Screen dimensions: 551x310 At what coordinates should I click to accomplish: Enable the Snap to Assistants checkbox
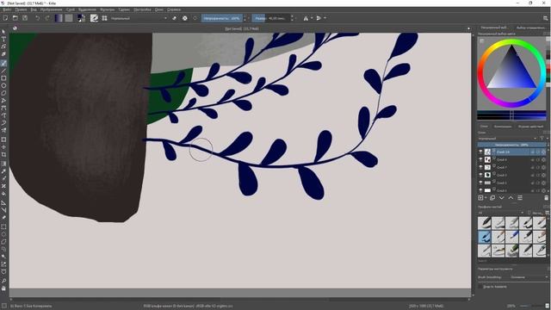point(480,287)
